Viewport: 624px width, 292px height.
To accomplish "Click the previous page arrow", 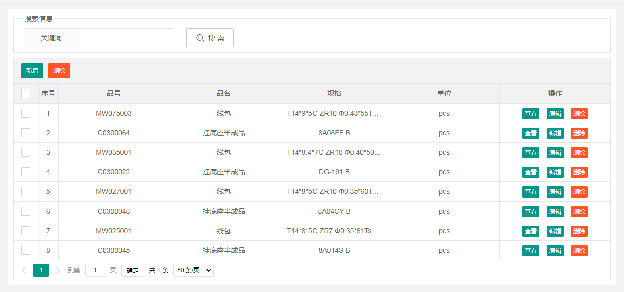I will [24, 270].
